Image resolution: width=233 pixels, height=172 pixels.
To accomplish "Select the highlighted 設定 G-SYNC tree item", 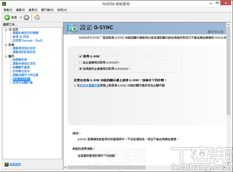I will (21, 79).
